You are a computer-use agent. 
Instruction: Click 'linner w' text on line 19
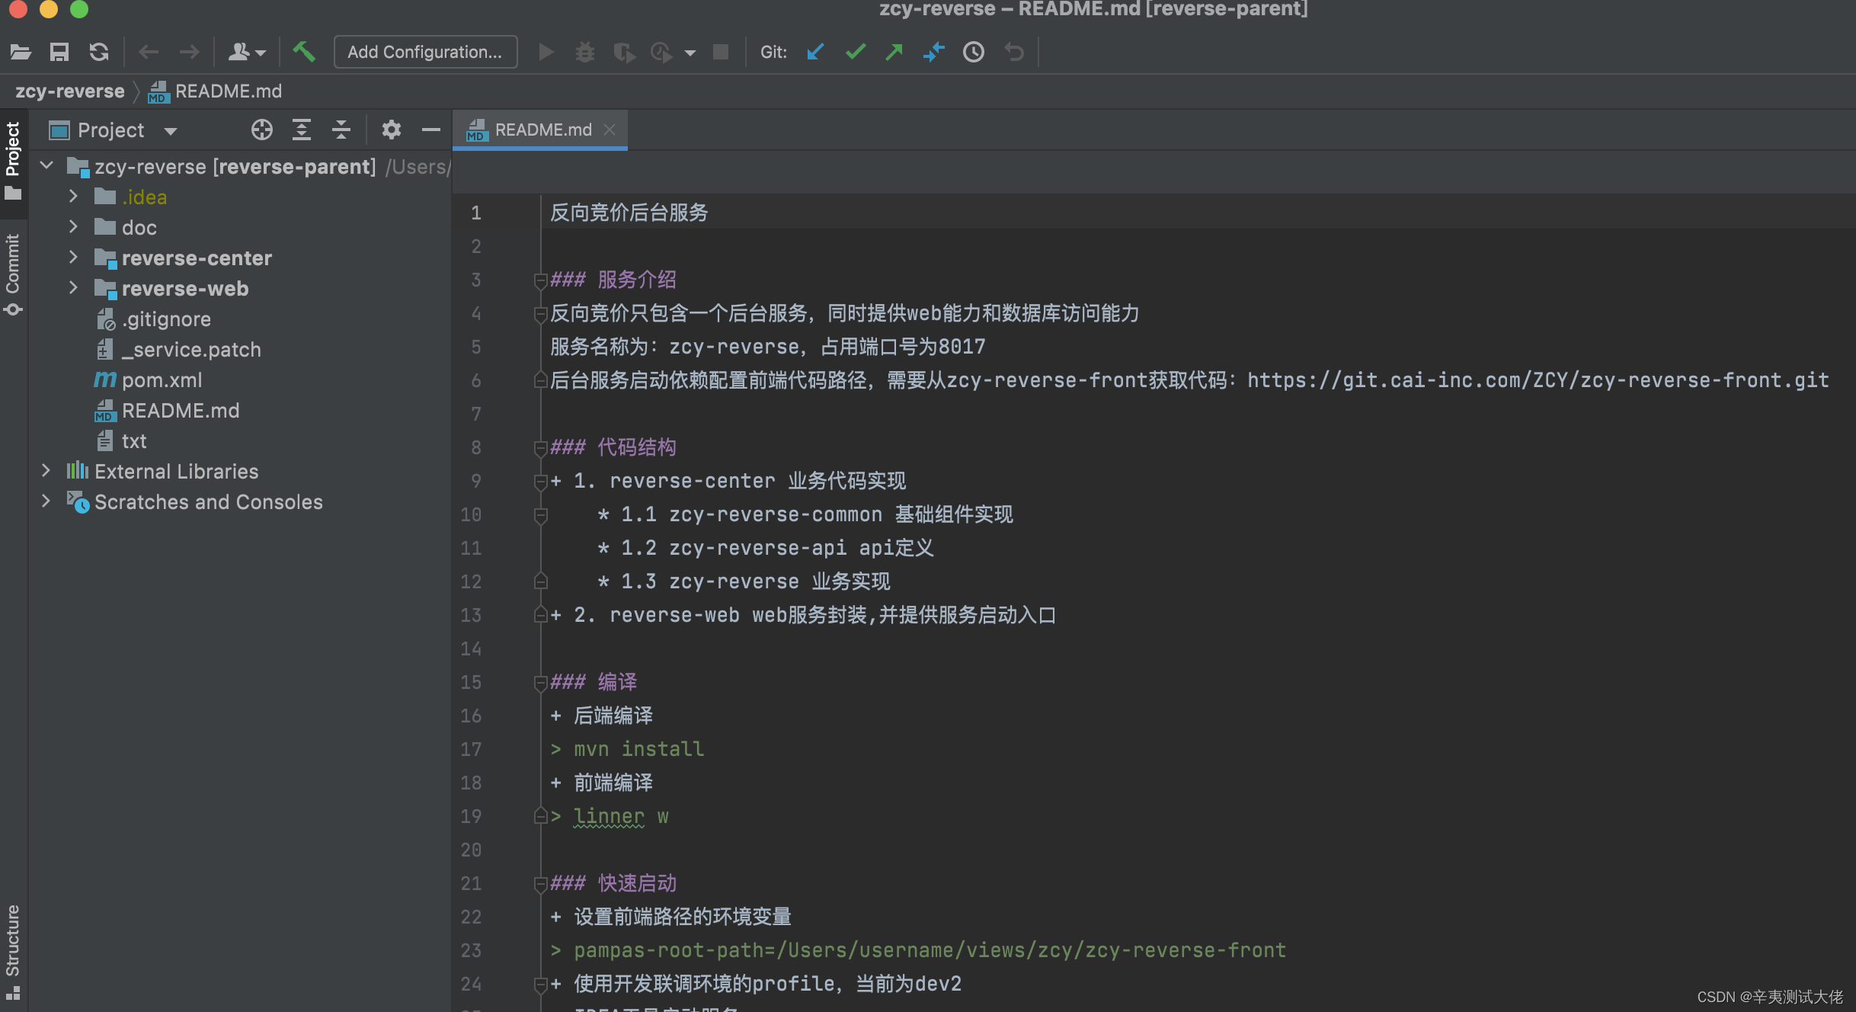[621, 816]
